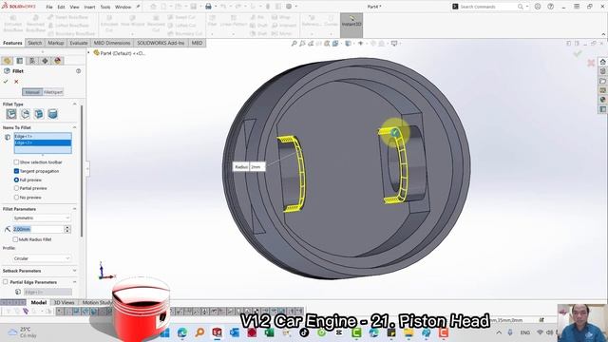Select Variable Size Fillet type icon

[x=26, y=114]
